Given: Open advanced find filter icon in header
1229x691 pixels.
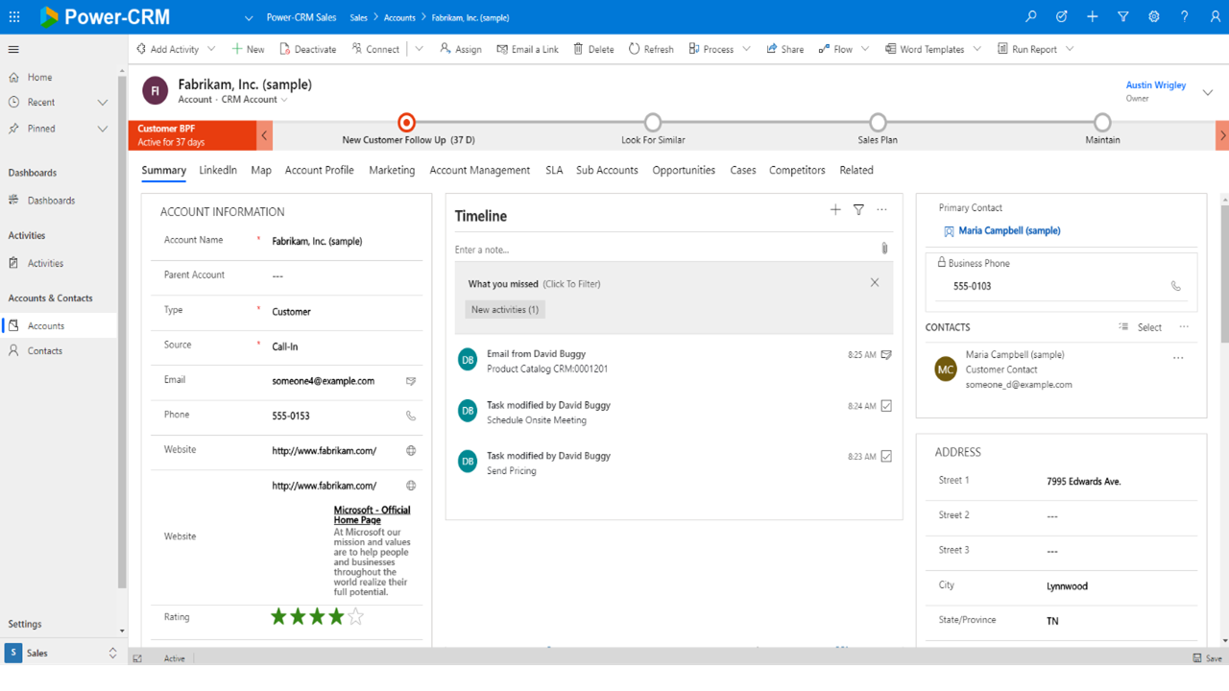Looking at the screenshot, I should pyautogui.click(x=1123, y=16).
